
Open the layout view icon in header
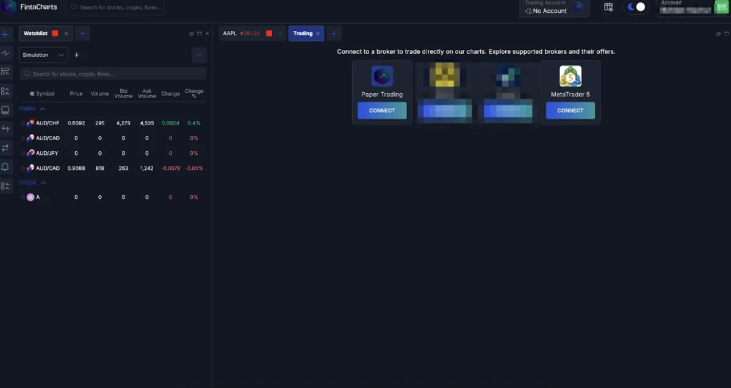[608, 7]
